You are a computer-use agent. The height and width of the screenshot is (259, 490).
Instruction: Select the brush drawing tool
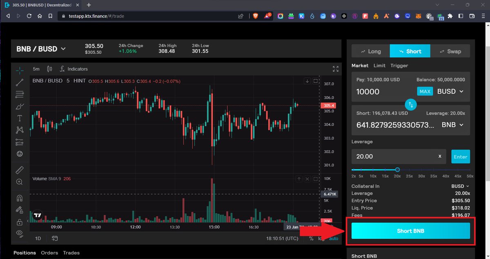tap(20, 106)
